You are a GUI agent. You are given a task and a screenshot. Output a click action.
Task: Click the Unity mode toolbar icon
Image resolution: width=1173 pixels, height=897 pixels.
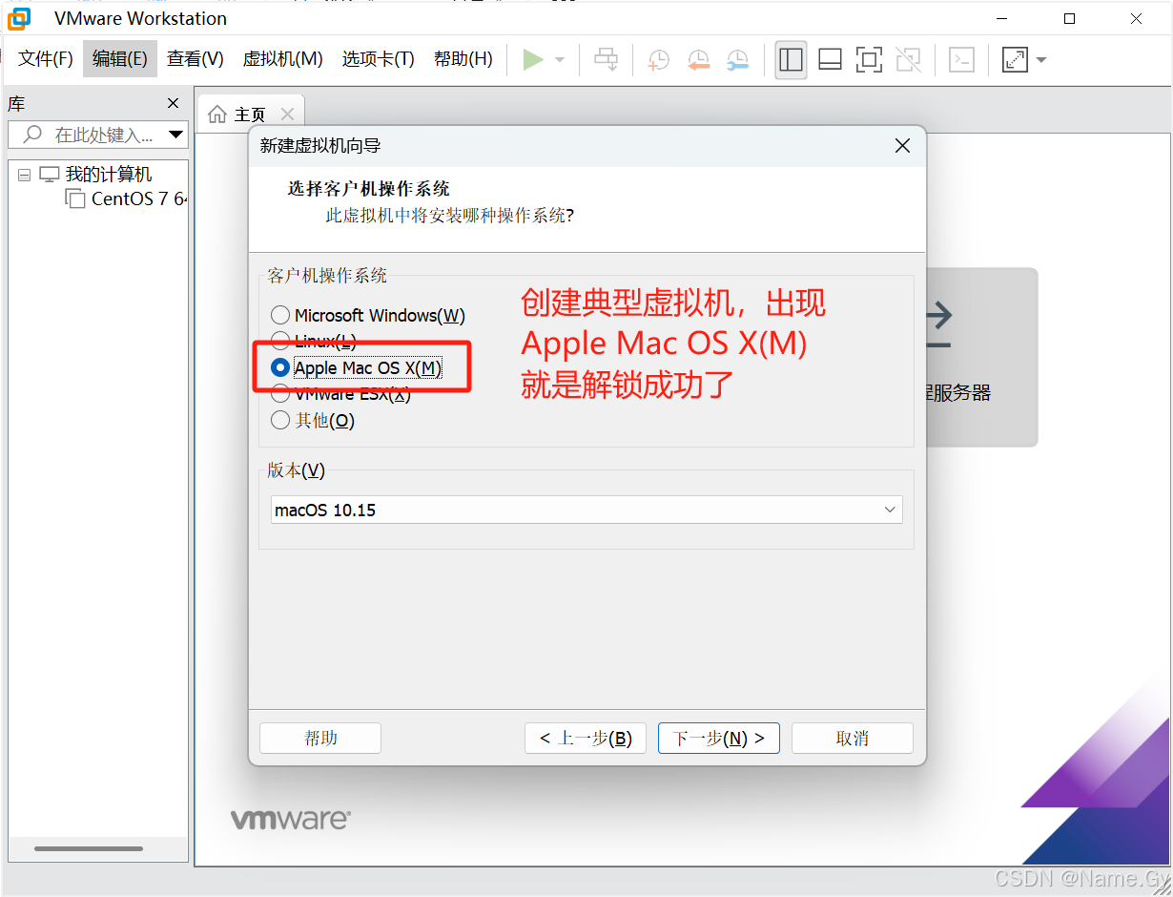tap(908, 60)
